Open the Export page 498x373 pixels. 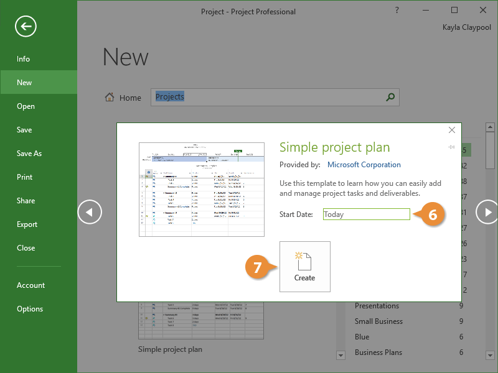27,224
